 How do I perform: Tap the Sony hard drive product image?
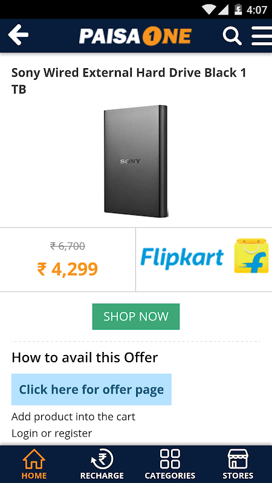click(x=136, y=161)
